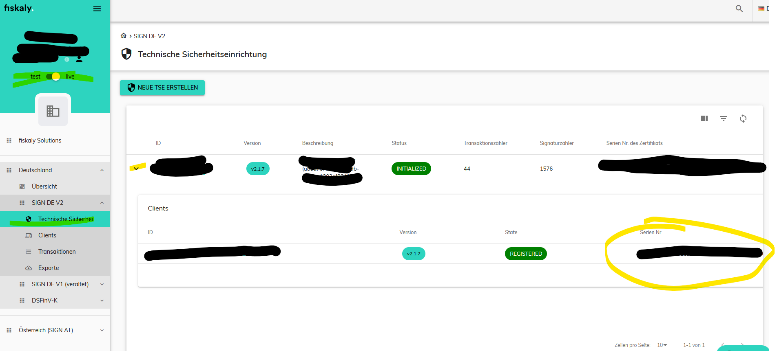Open the column visibility icon

(704, 118)
